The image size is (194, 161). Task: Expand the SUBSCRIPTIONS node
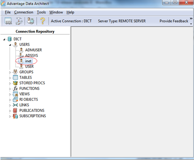click(10, 116)
